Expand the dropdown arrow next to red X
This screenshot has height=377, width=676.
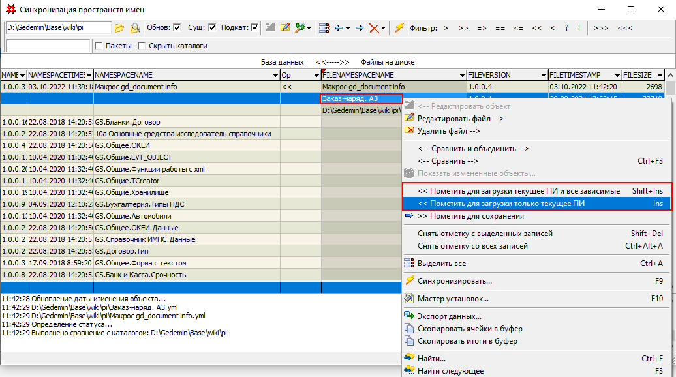coord(383,28)
